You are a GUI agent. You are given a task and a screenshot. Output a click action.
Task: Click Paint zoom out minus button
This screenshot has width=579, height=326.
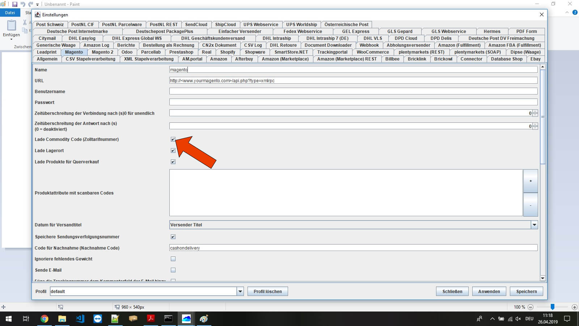(x=531, y=307)
